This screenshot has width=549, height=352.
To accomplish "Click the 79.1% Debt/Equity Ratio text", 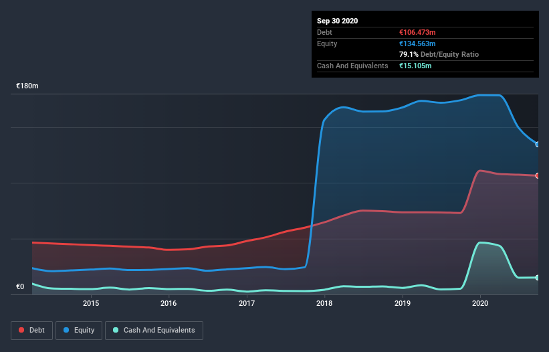I will click(439, 54).
